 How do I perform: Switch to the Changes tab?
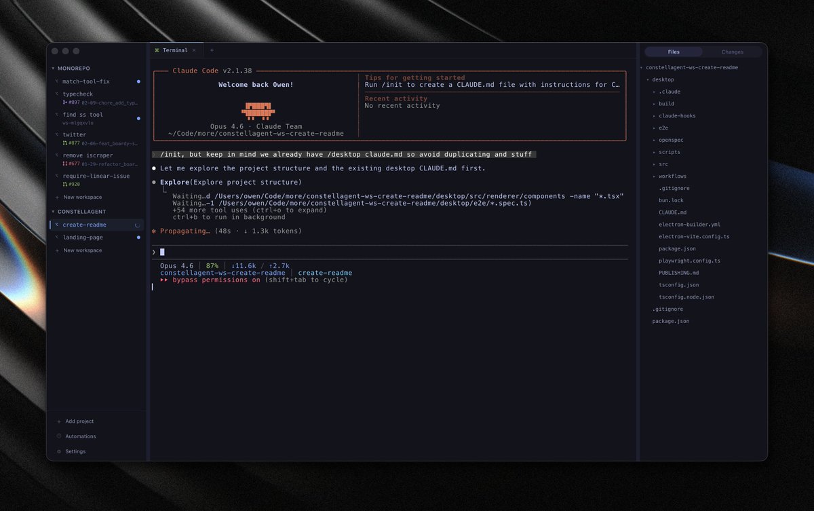[x=733, y=52]
